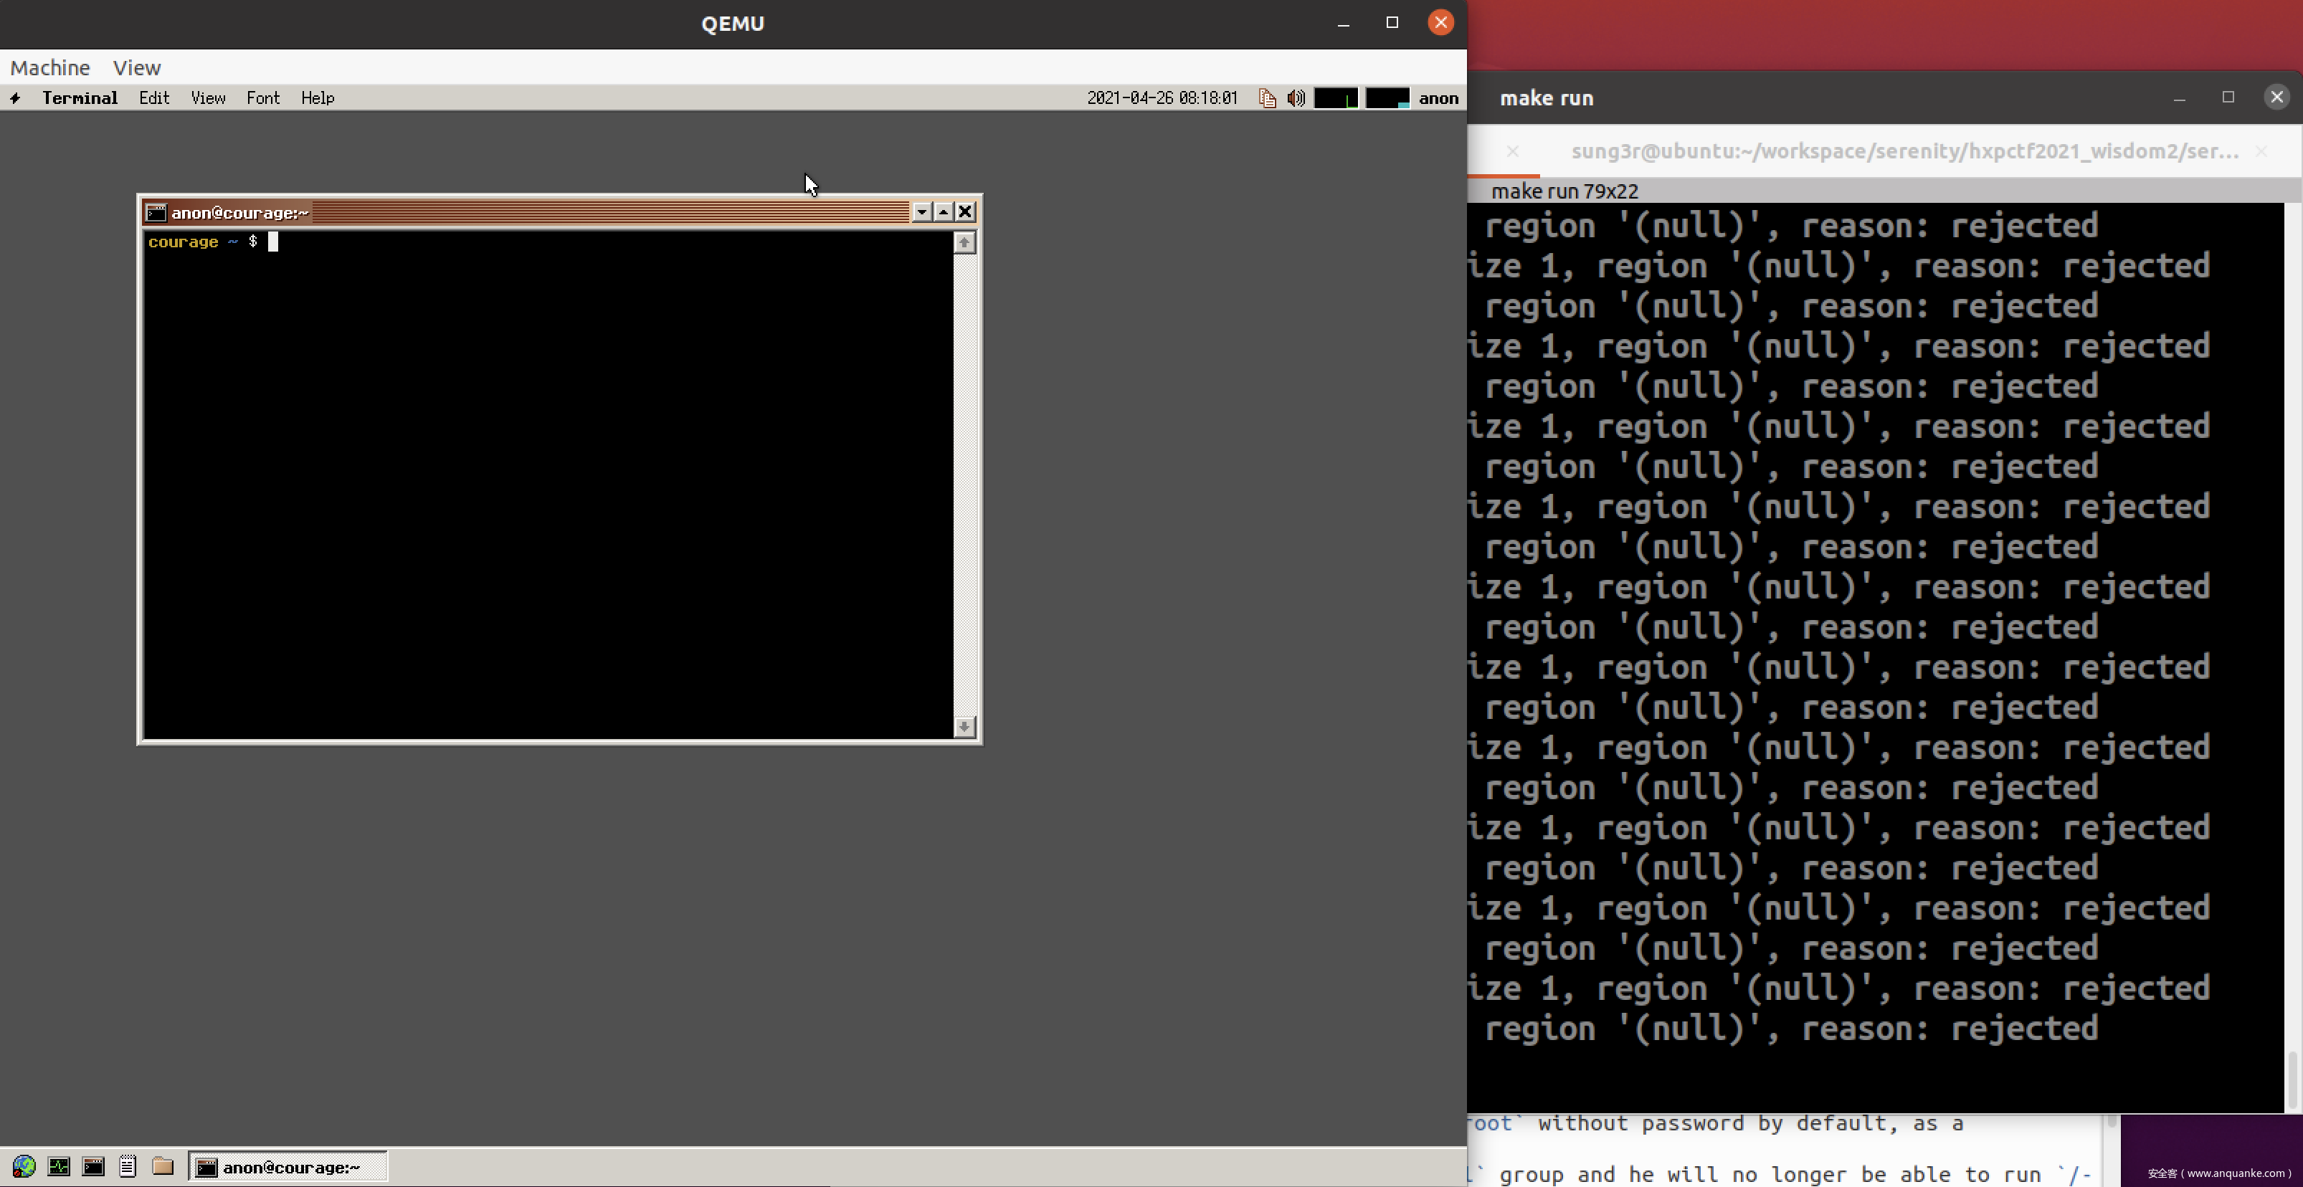2303x1187 pixels.
Task: Click the anon@courage taskbar window button
Action: click(x=288, y=1166)
